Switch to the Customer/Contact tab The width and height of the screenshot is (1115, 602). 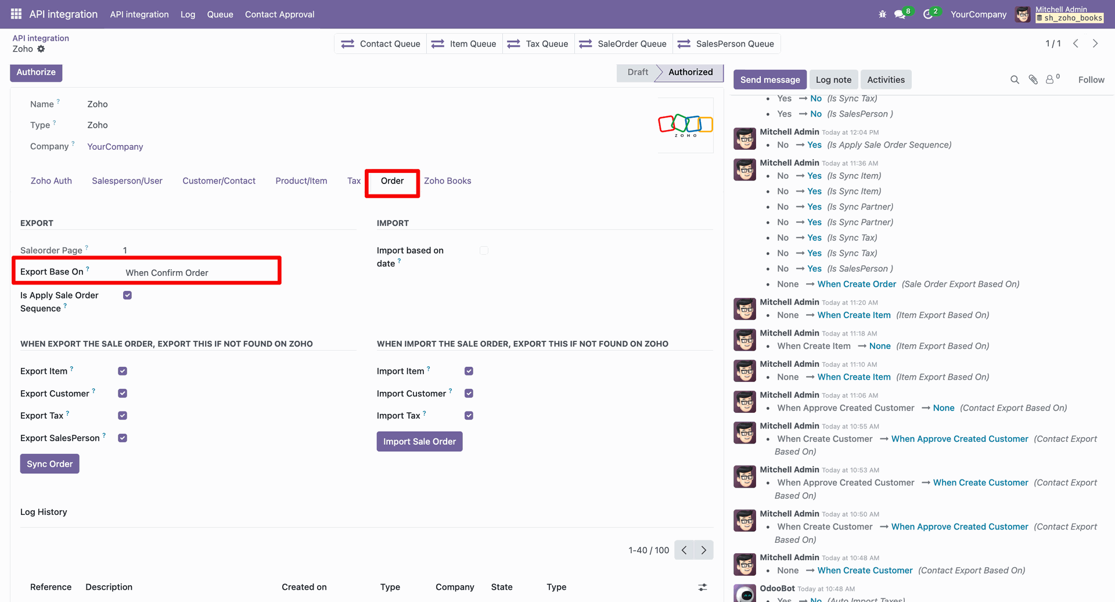click(x=219, y=181)
